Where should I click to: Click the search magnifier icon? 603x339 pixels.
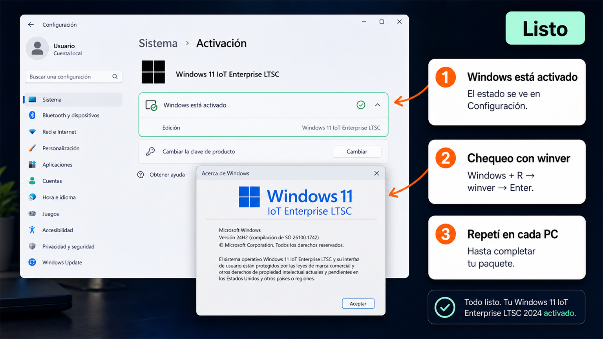115,77
